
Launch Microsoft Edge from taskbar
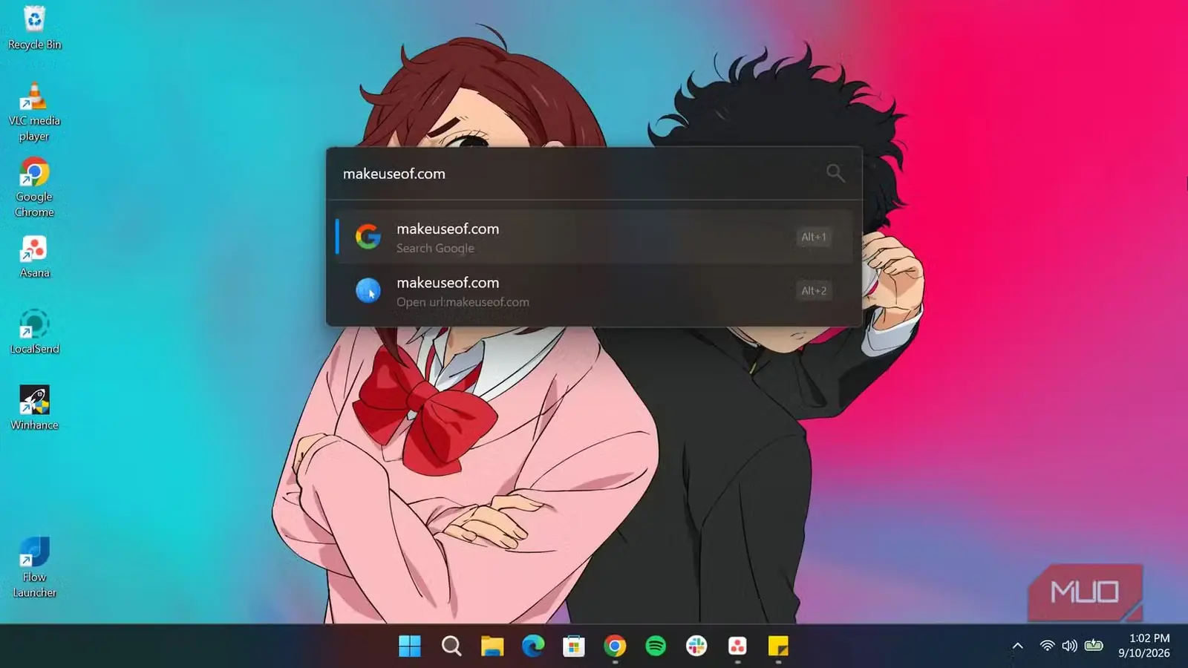pyautogui.click(x=532, y=646)
